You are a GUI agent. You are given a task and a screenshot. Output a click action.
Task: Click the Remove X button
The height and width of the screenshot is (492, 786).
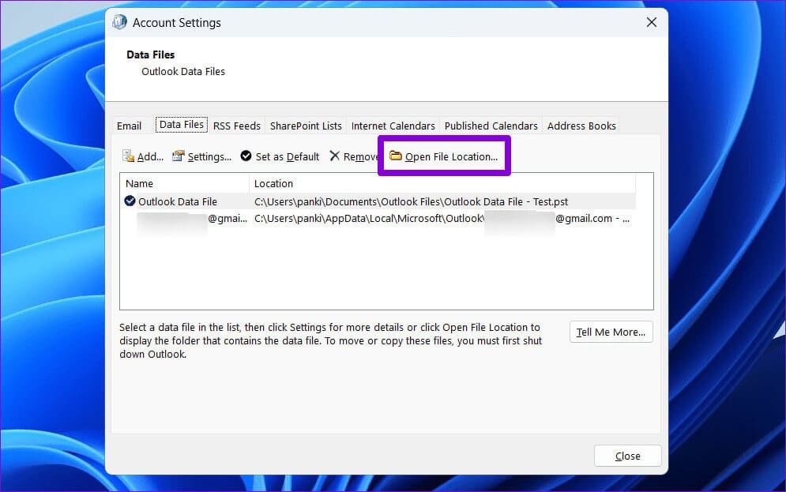[x=353, y=156]
